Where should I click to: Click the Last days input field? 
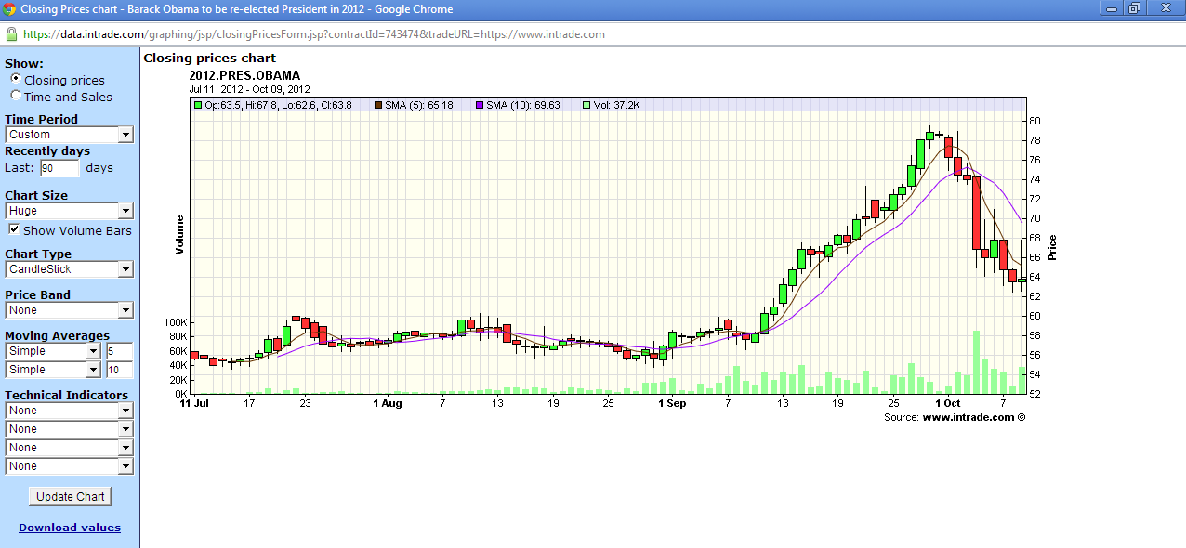[60, 168]
